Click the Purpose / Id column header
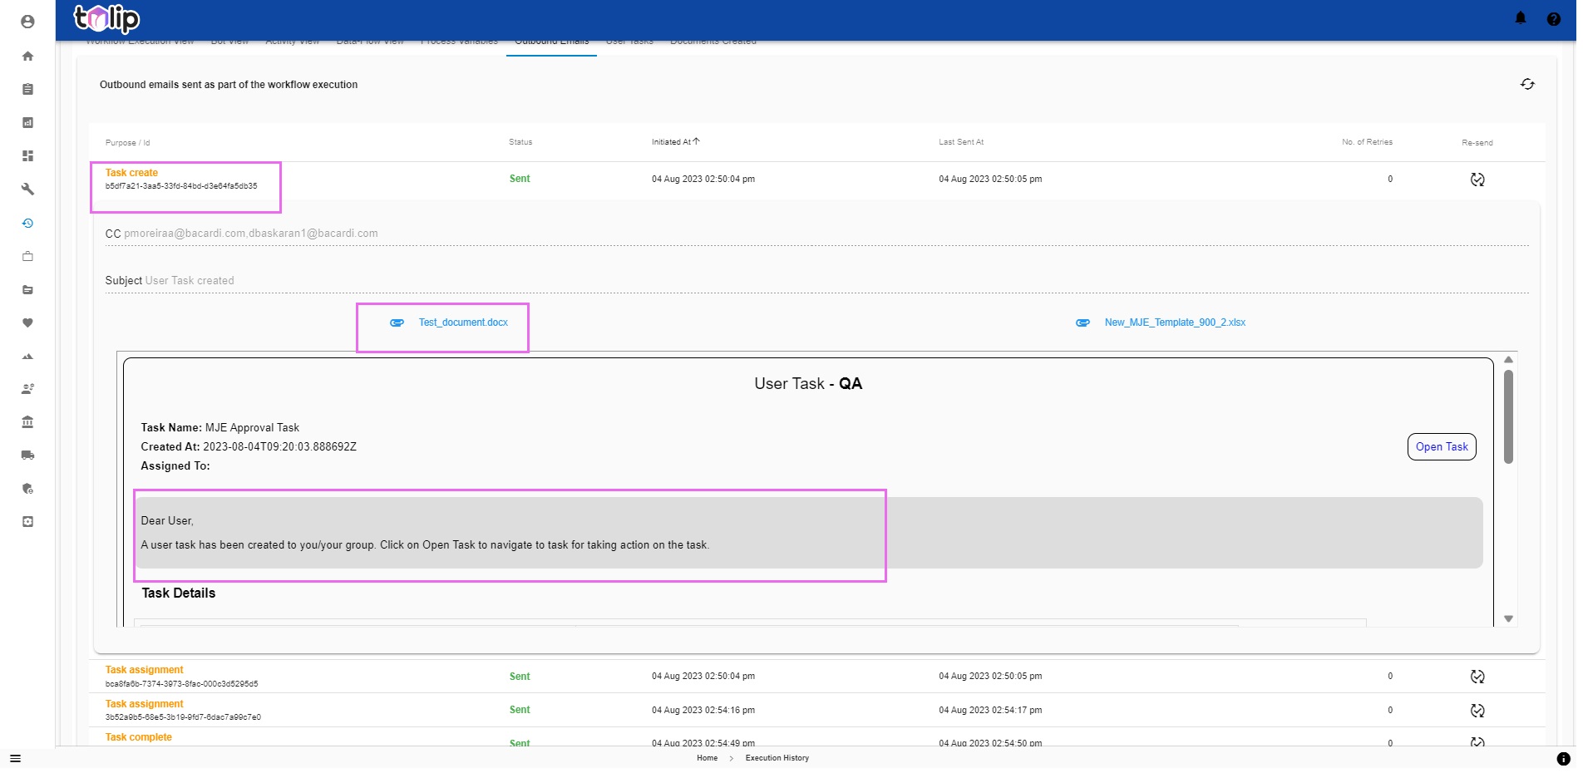The width and height of the screenshot is (1583, 773). point(127,143)
